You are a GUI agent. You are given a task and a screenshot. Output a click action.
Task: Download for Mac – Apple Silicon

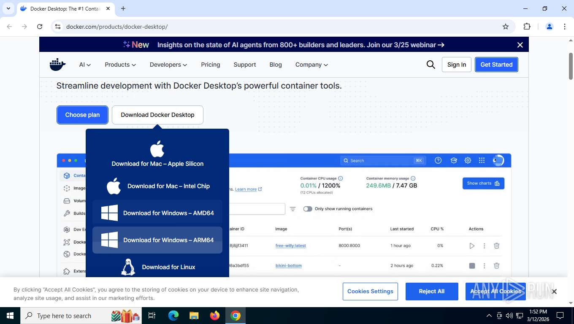pos(157,154)
